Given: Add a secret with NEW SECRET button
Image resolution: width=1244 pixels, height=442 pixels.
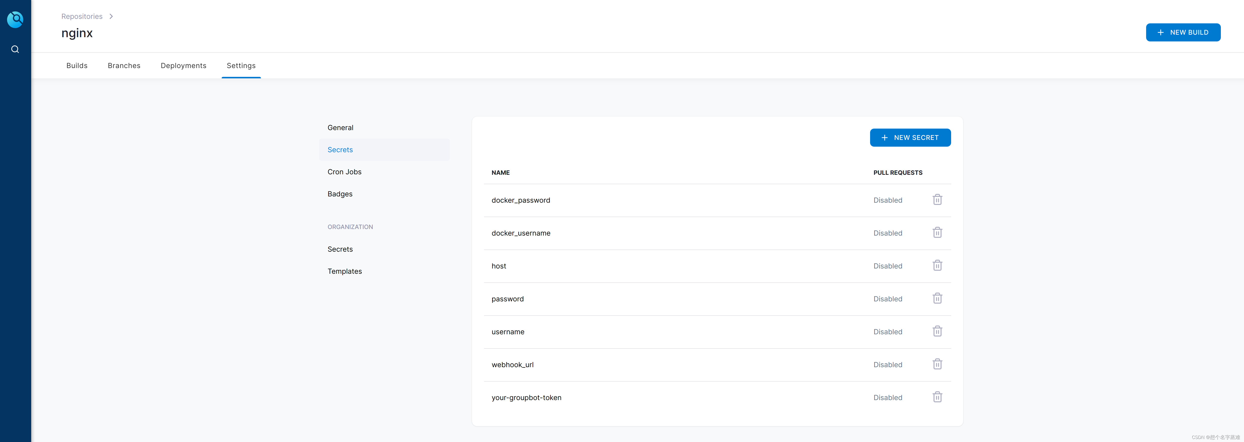Looking at the screenshot, I should point(910,137).
